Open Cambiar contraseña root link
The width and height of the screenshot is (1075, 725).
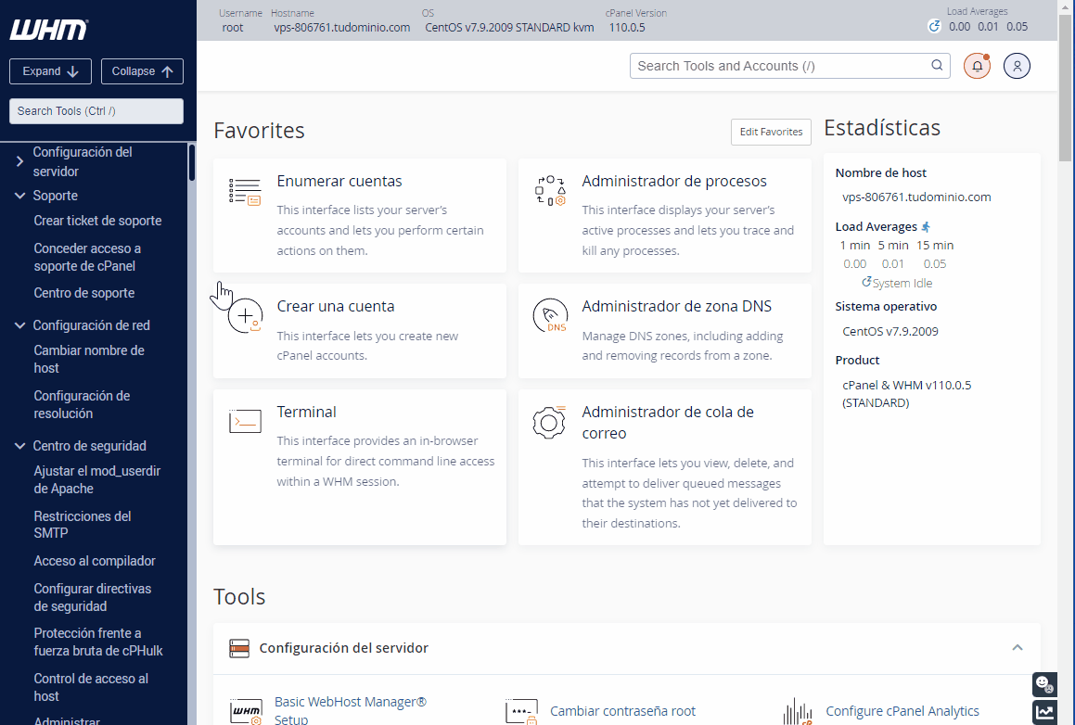(622, 711)
